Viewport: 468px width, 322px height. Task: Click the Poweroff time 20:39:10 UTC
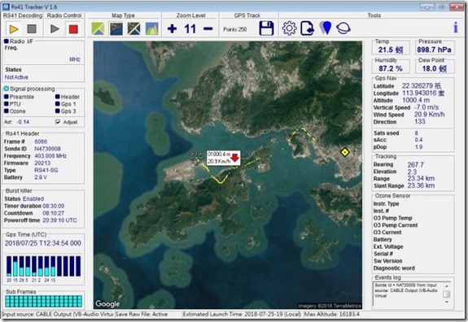(x=59, y=220)
